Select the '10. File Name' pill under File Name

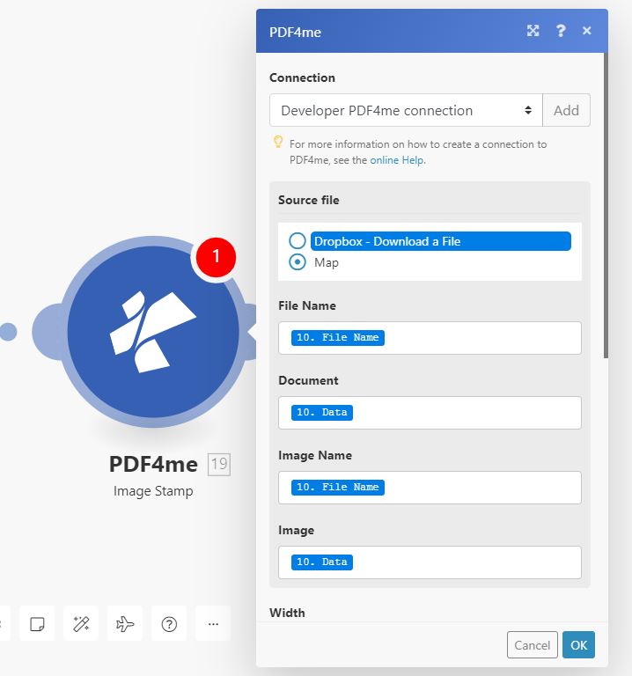pos(337,338)
